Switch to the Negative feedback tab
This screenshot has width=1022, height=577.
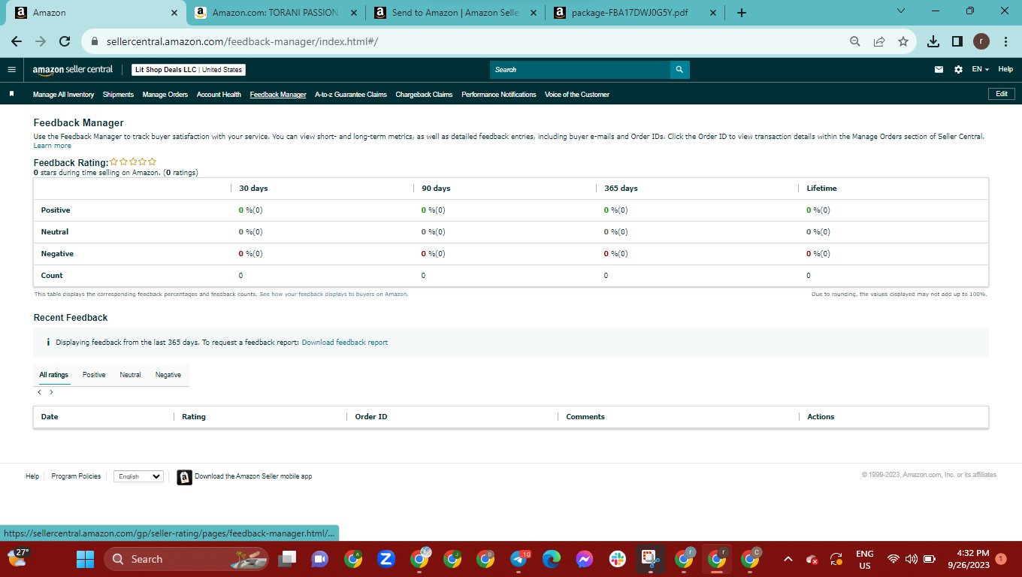pos(168,375)
